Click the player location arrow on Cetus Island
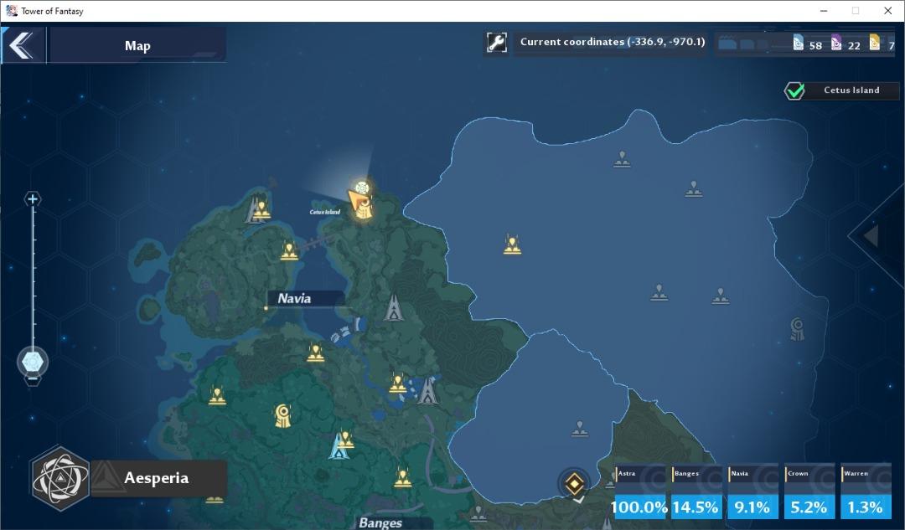Screen dimensions: 905x530 click(359, 202)
